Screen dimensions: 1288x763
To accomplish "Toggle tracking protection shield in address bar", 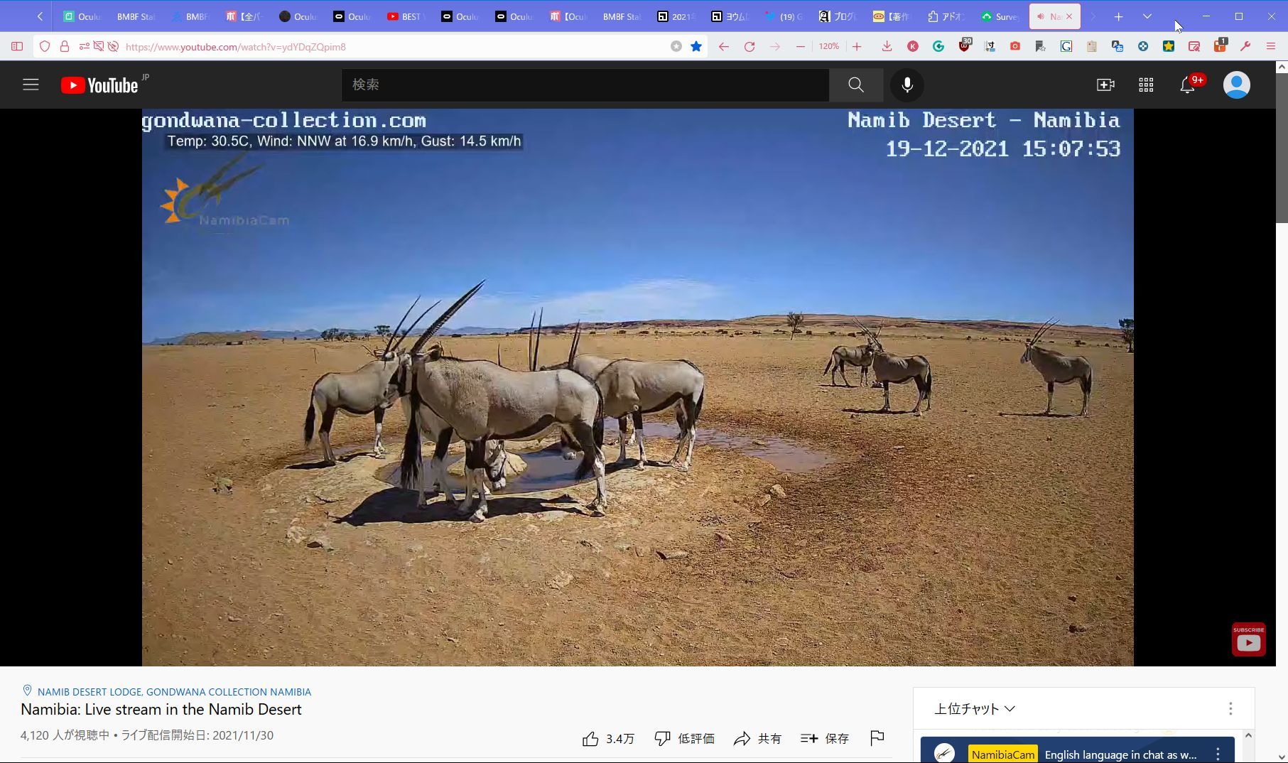I will point(45,46).
